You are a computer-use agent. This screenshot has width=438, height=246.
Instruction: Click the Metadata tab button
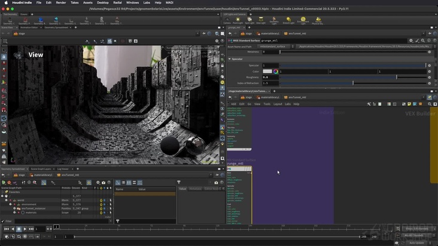196,189
